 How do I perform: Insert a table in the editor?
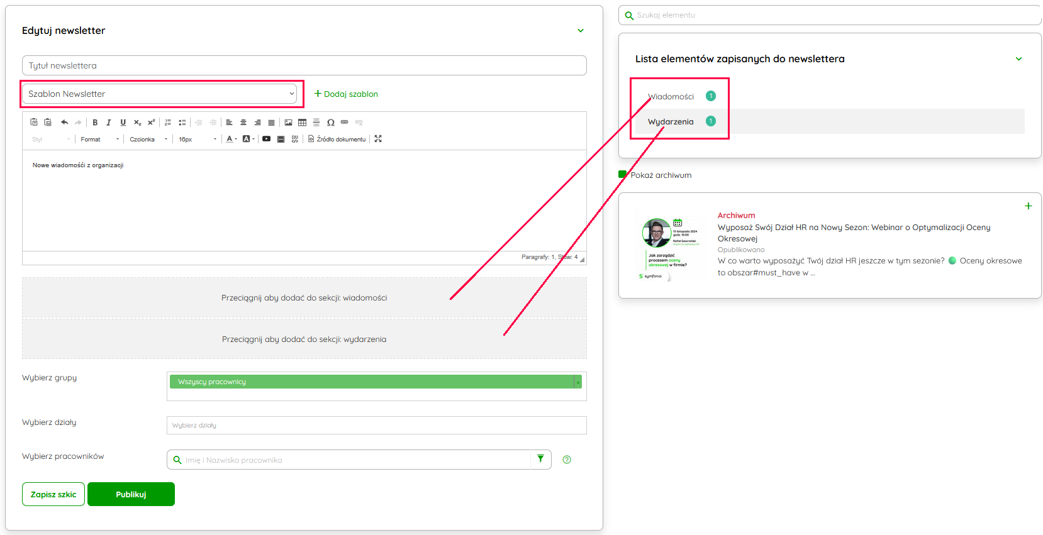tap(302, 123)
